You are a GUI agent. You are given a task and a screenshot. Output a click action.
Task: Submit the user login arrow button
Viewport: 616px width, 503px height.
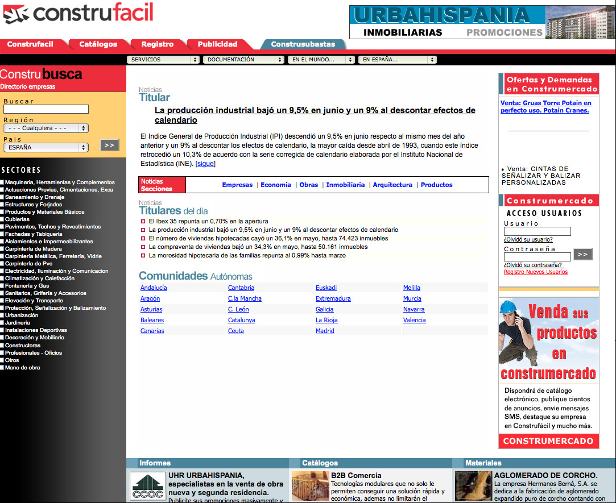pos(582,254)
